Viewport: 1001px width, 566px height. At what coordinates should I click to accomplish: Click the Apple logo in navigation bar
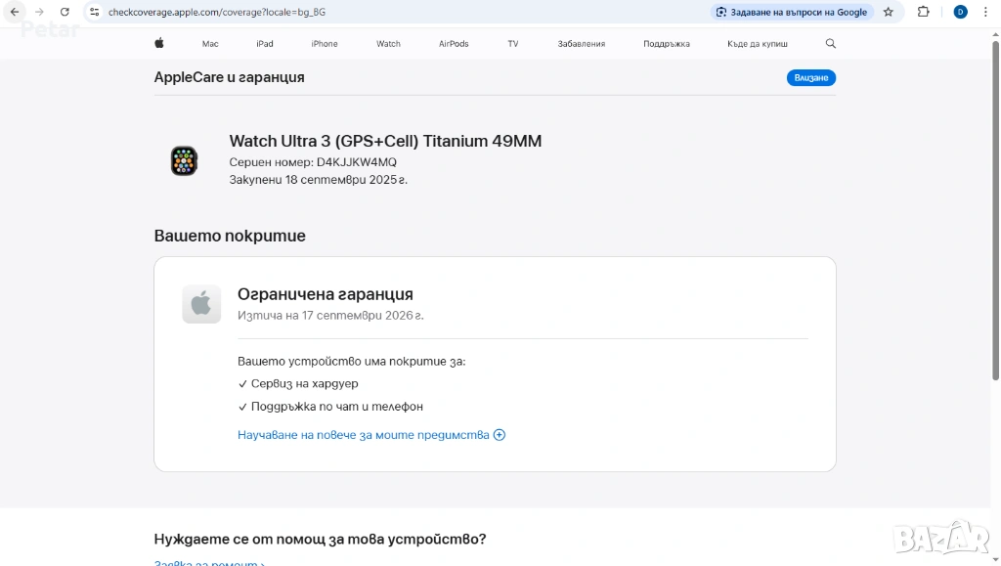tap(159, 44)
